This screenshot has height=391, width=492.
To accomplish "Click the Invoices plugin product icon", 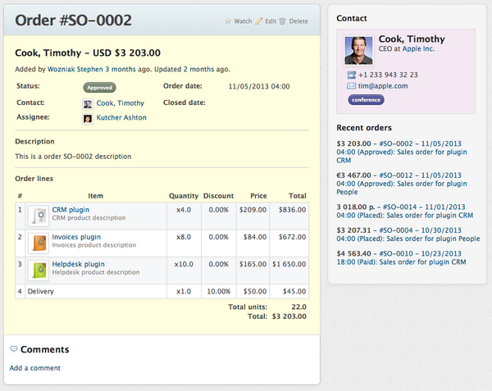I will click(x=39, y=243).
